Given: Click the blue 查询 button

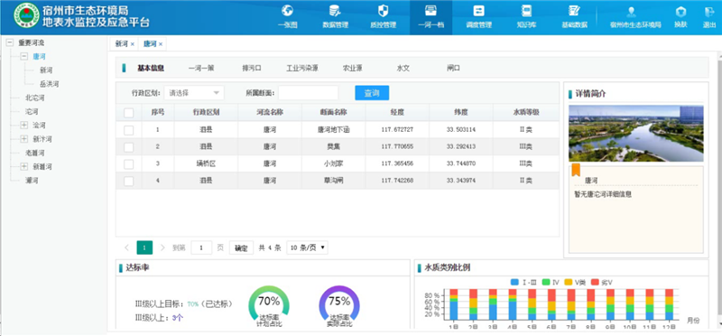Looking at the screenshot, I should coord(372,93).
